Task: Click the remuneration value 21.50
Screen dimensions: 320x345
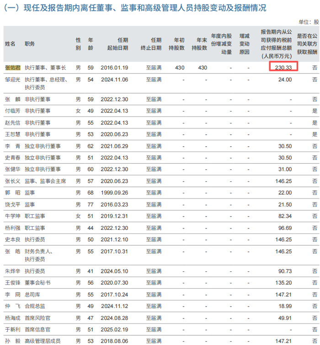Action: coord(285,205)
